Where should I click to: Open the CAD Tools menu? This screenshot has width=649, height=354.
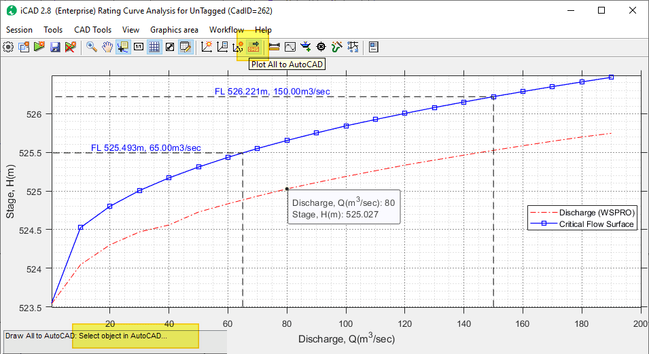click(x=92, y=30)
